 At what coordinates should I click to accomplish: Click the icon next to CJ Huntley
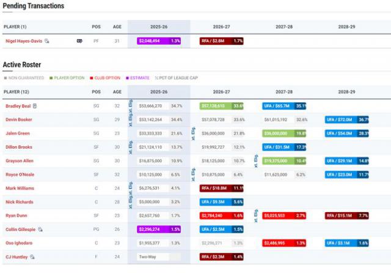point(32,257)
